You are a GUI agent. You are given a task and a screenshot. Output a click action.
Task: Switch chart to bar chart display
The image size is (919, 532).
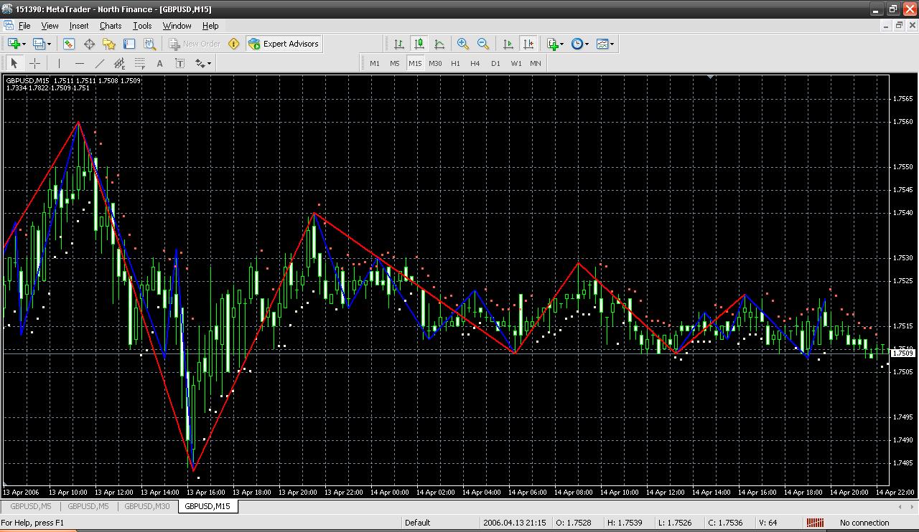399,44
